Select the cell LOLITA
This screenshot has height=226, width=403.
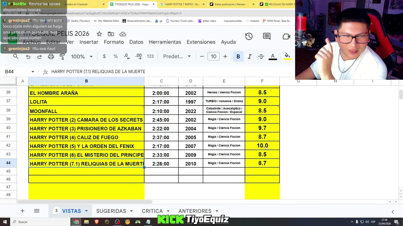pos(86,102)
